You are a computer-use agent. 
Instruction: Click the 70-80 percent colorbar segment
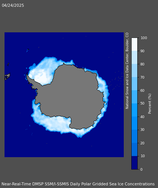coord(135,70)
